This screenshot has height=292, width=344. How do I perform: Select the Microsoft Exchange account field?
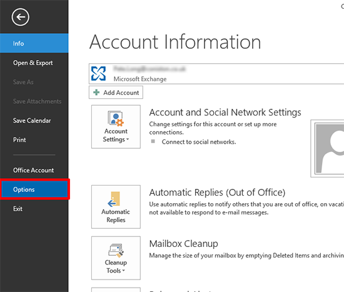point(216,74)
